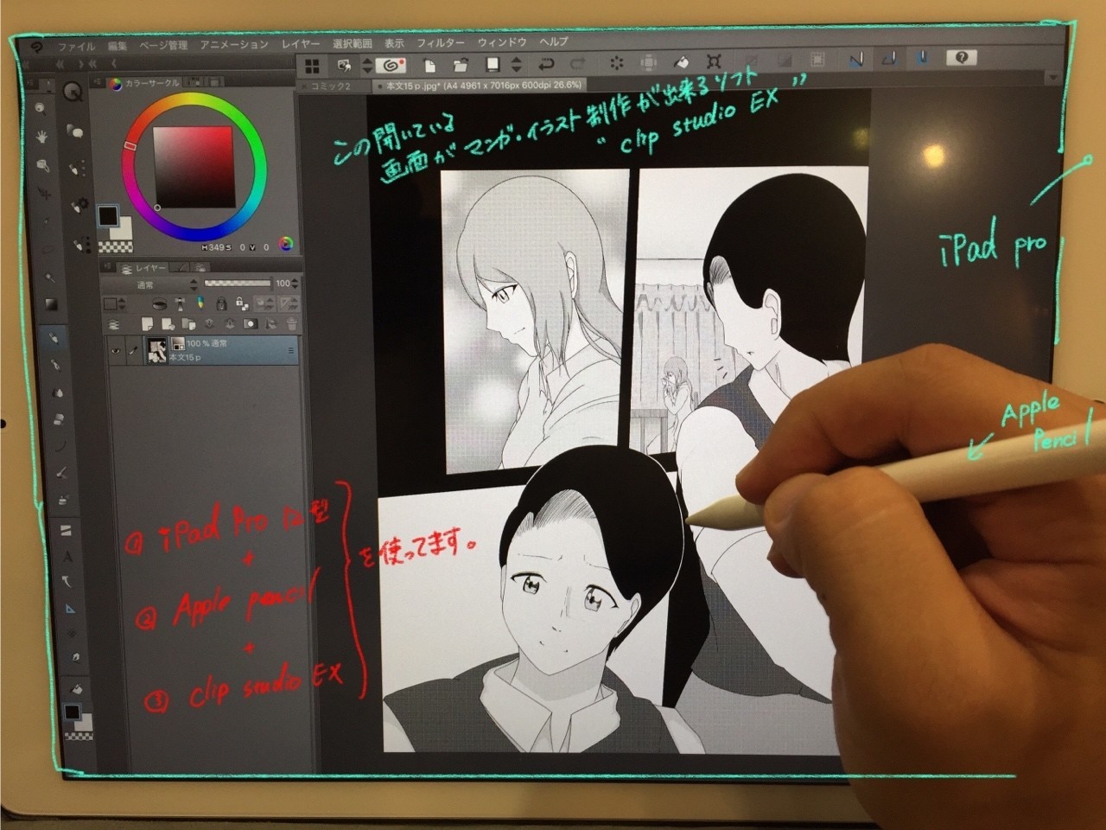Open the ページ管理 menu

point(163,45)
